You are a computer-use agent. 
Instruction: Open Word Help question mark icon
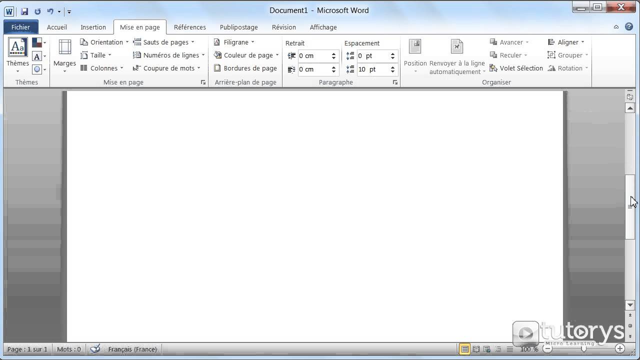[x=629, y=27]
